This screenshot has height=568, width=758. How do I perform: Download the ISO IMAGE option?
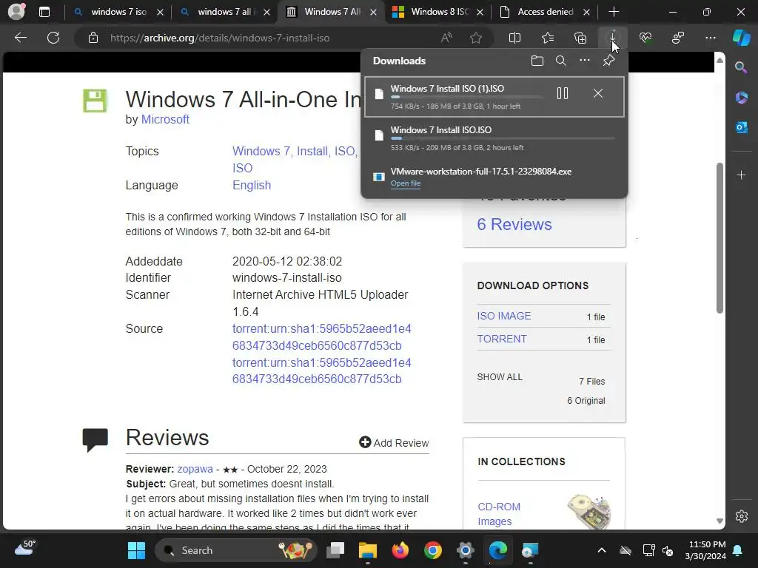pyautogui.click(x=504, y=316)
